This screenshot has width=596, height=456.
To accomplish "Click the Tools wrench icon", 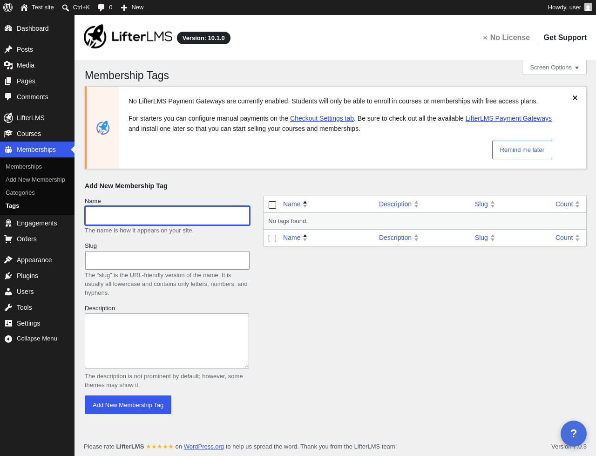I will [8, 307].
